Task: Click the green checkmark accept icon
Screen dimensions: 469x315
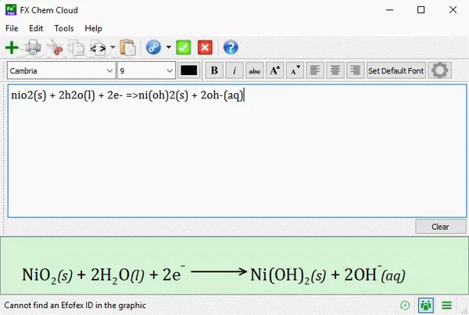Action: 184,47
